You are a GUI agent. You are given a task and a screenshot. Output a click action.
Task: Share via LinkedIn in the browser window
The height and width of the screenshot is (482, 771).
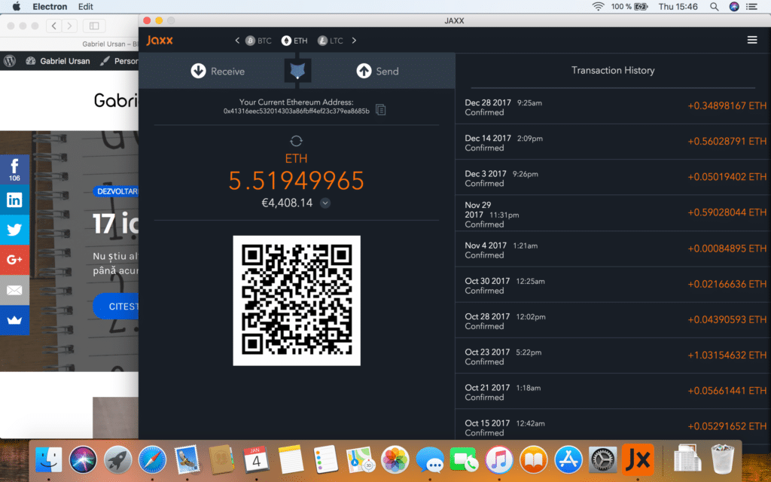pyautogui.click(x=14, y=200)
